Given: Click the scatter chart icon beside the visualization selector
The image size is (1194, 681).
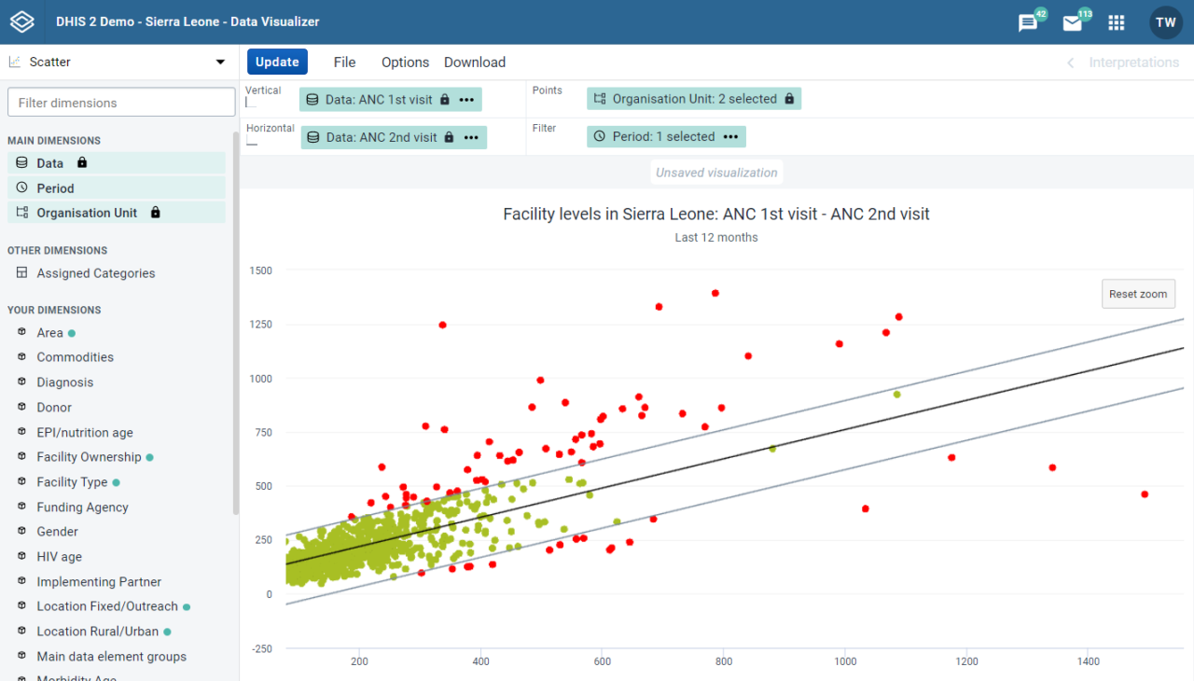Looking at the screenshot, I should [13, 61].
